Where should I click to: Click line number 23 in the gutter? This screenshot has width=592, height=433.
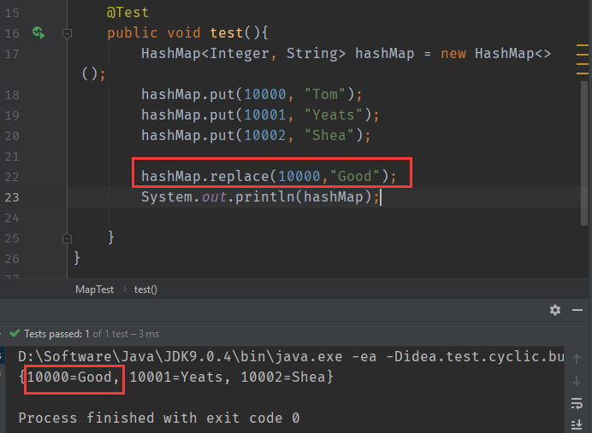[12, 197]
